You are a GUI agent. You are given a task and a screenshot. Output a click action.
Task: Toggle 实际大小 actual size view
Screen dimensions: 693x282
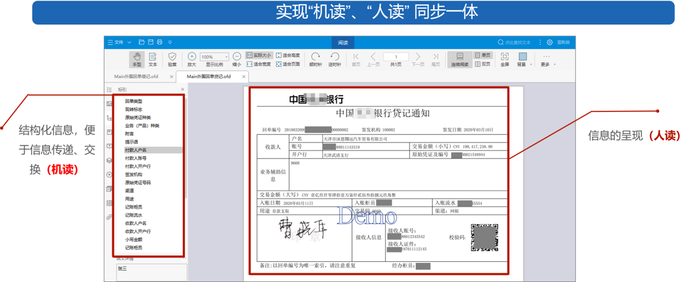click(258, 55)
